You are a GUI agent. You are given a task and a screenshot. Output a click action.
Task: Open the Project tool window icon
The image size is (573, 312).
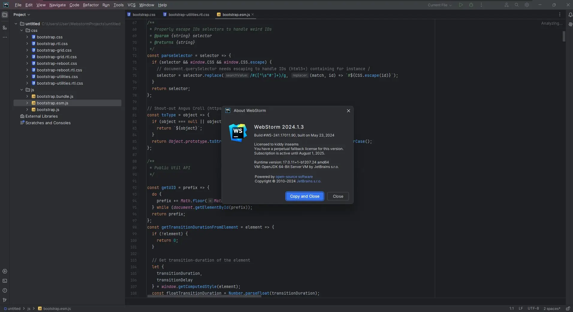5,15
